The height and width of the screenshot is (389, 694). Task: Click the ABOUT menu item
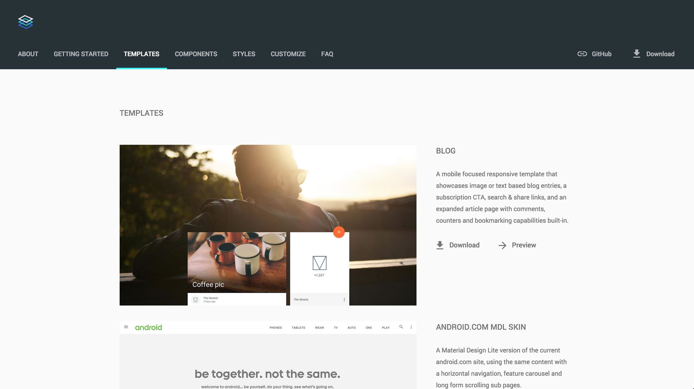(x=28, y=54)
